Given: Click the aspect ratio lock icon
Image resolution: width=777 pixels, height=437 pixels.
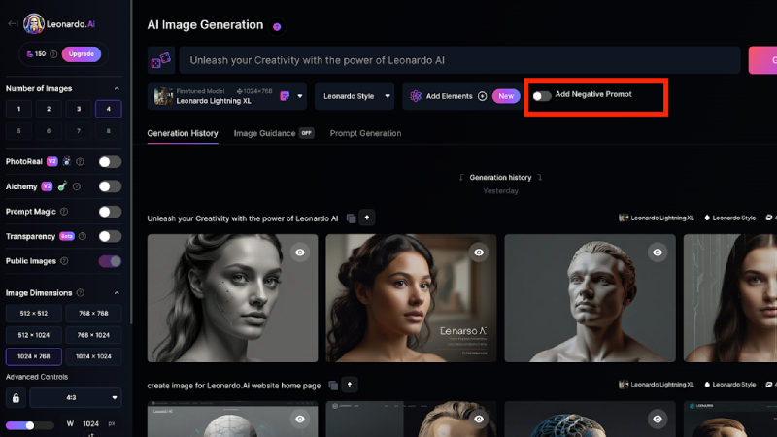Looking at the screenshot, I should click(16, 397).
